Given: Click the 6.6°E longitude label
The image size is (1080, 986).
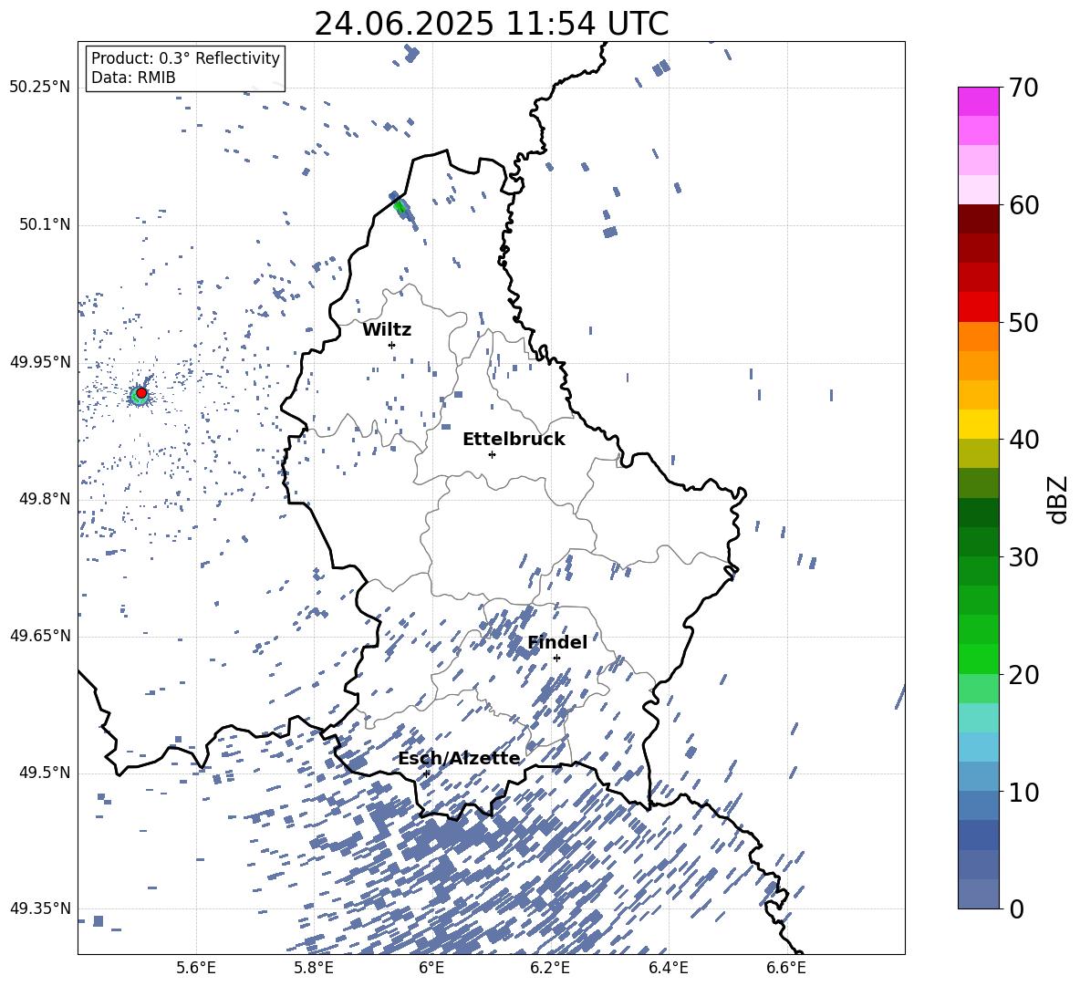Looking at the screenshot, I should 786,968.
